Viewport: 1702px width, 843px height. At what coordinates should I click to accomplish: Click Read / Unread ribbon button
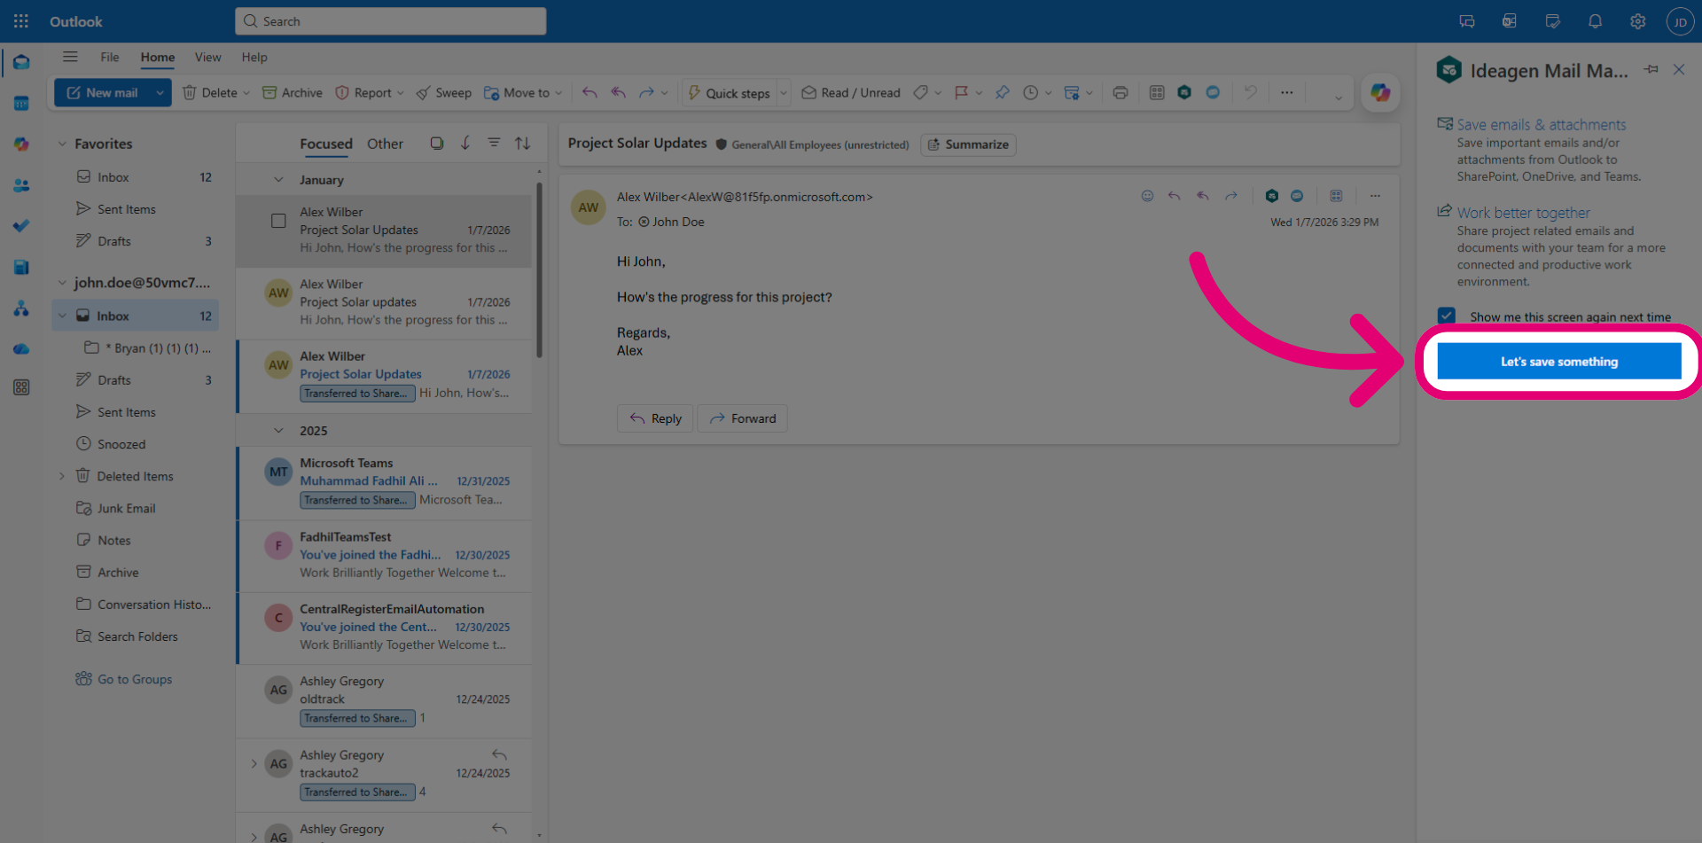tap(851, 92)
